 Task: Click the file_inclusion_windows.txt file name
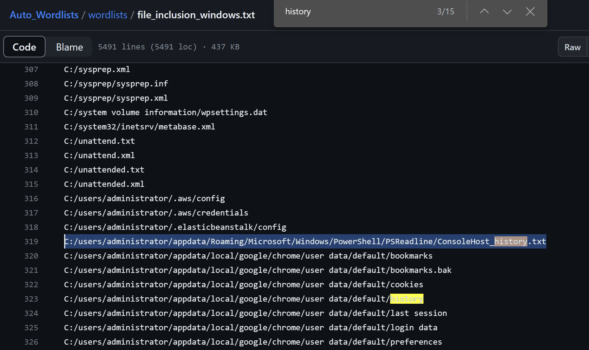[196, 15]
